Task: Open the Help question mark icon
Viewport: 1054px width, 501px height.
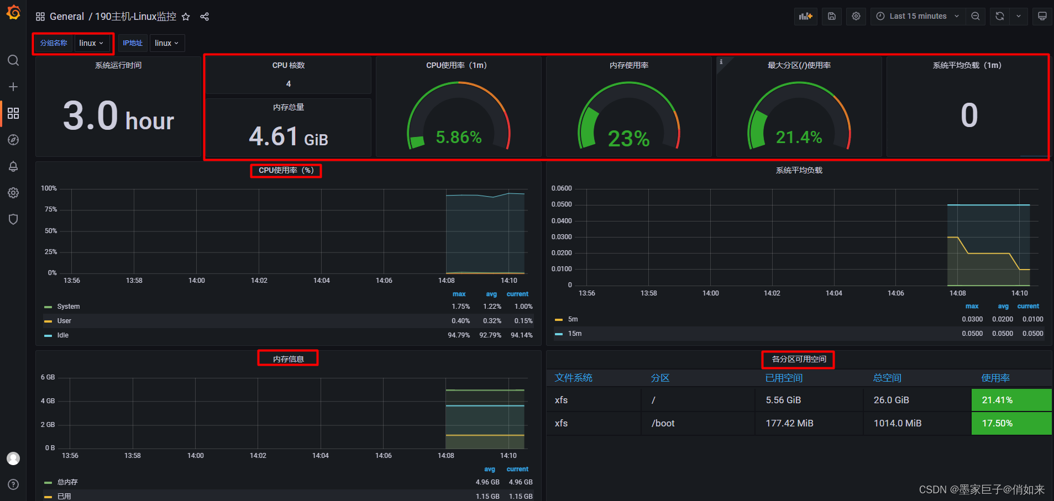Action: (x=13, y=484)
